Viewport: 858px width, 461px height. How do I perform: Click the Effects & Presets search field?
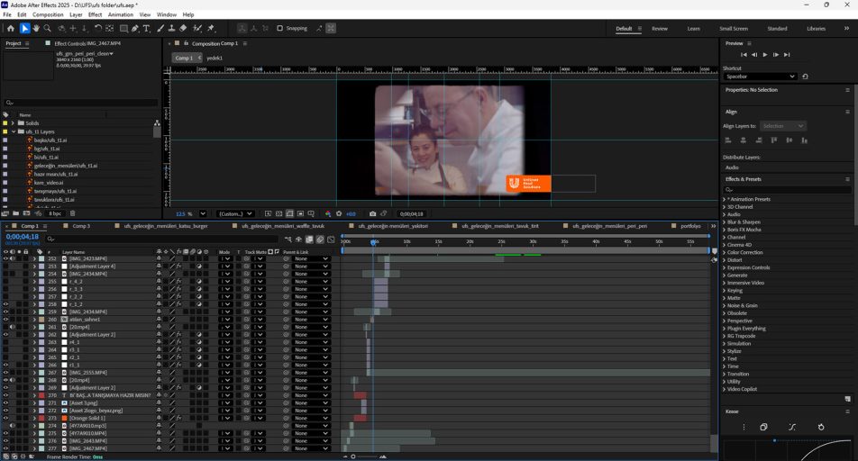tap(789, 190)
